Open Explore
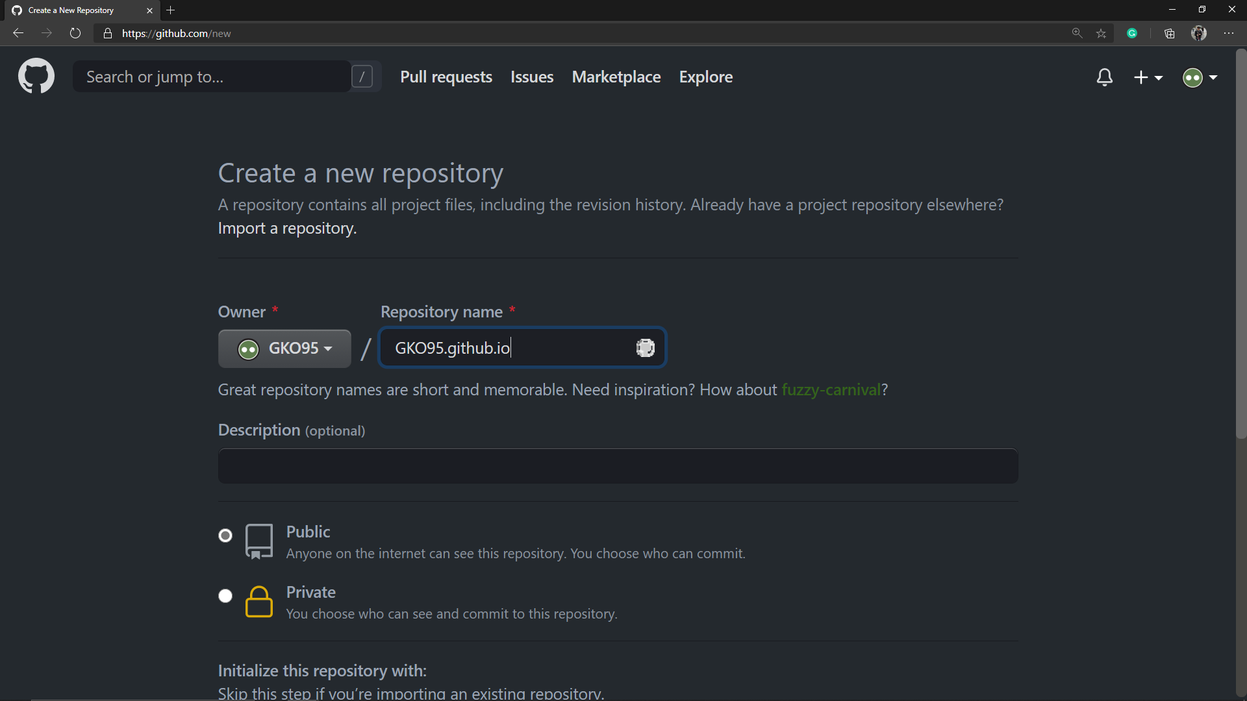This screenshot has width=1247, height=701. 706,77
